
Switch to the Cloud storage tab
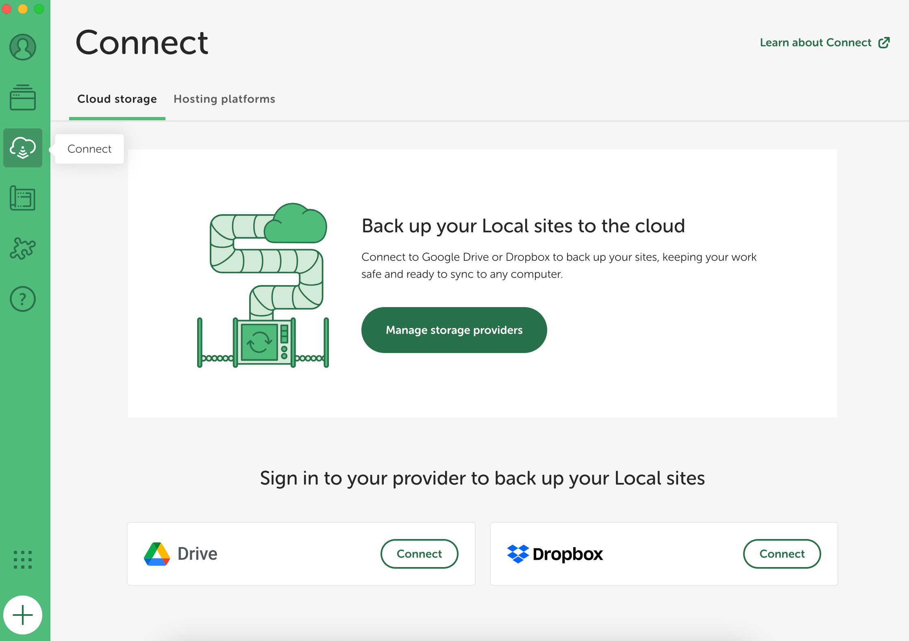pyautogui.click(x=117, y=99)
